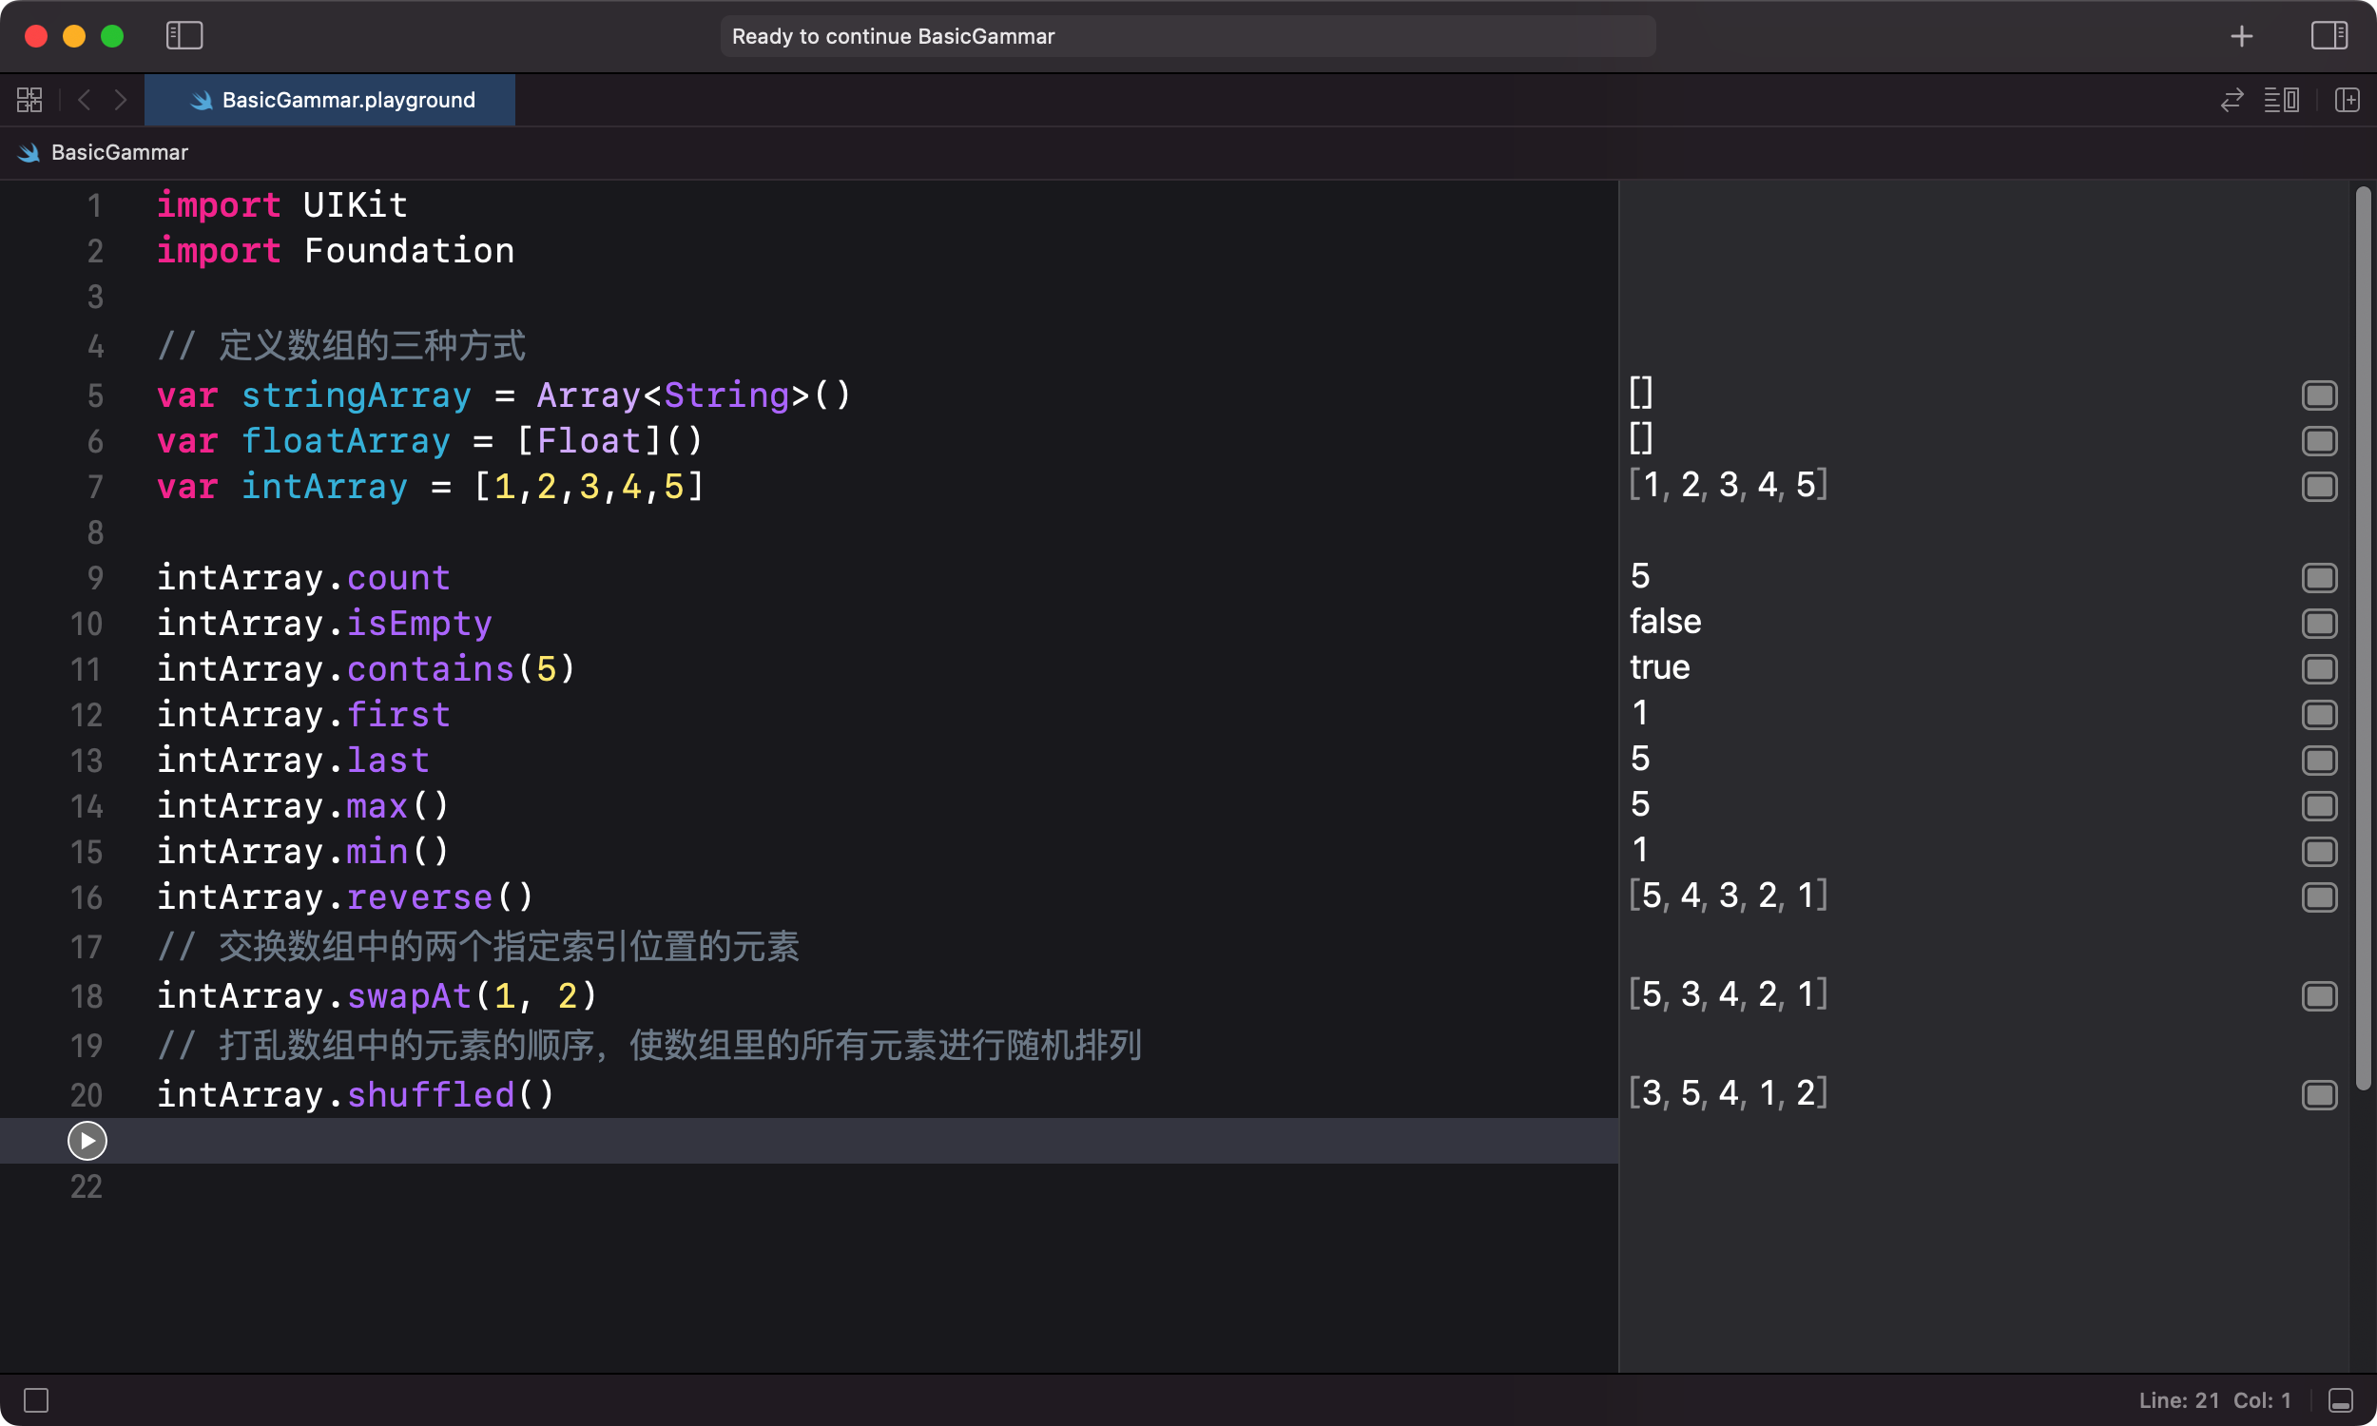The height and width of the screenshot is (1426, 2377).
Task: Toggle the debug area button
Action: (x=2342, y=1400)
